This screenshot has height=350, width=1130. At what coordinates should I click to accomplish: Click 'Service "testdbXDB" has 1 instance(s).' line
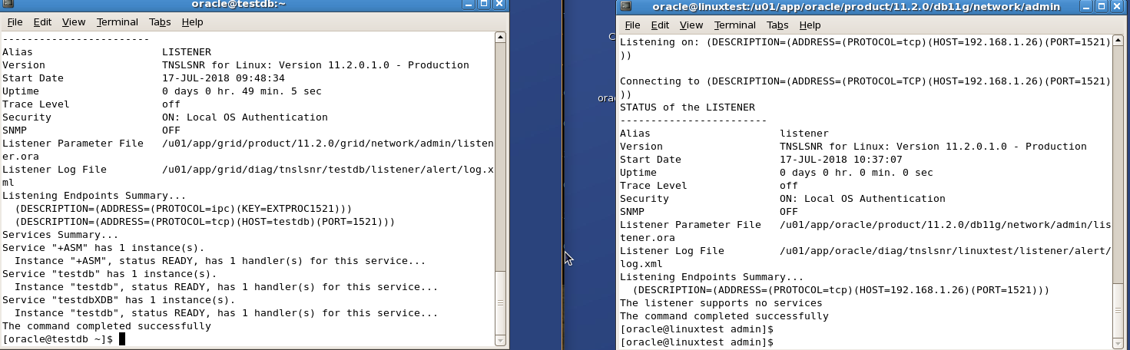coord(119,300)
